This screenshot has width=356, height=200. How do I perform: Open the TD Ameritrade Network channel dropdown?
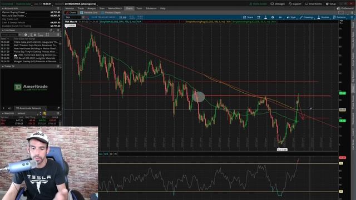(x=31, y=108)
